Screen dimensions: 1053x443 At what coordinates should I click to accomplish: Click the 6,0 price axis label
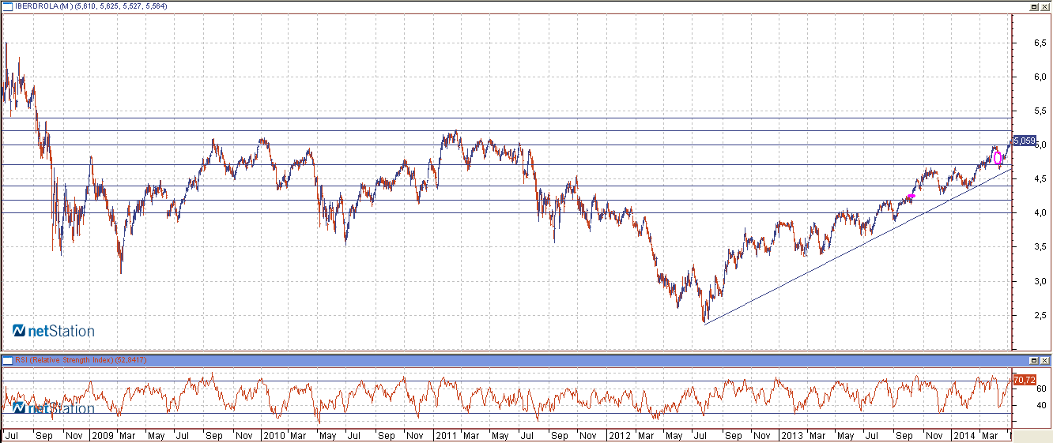(1041, 77)
